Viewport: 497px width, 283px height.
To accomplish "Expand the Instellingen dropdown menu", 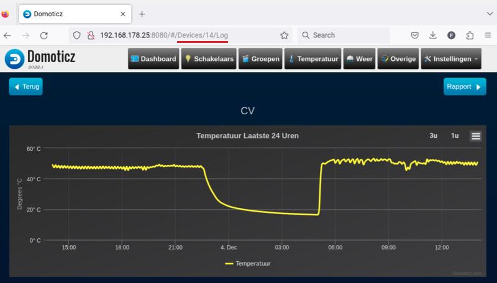I will pos(451,59).
